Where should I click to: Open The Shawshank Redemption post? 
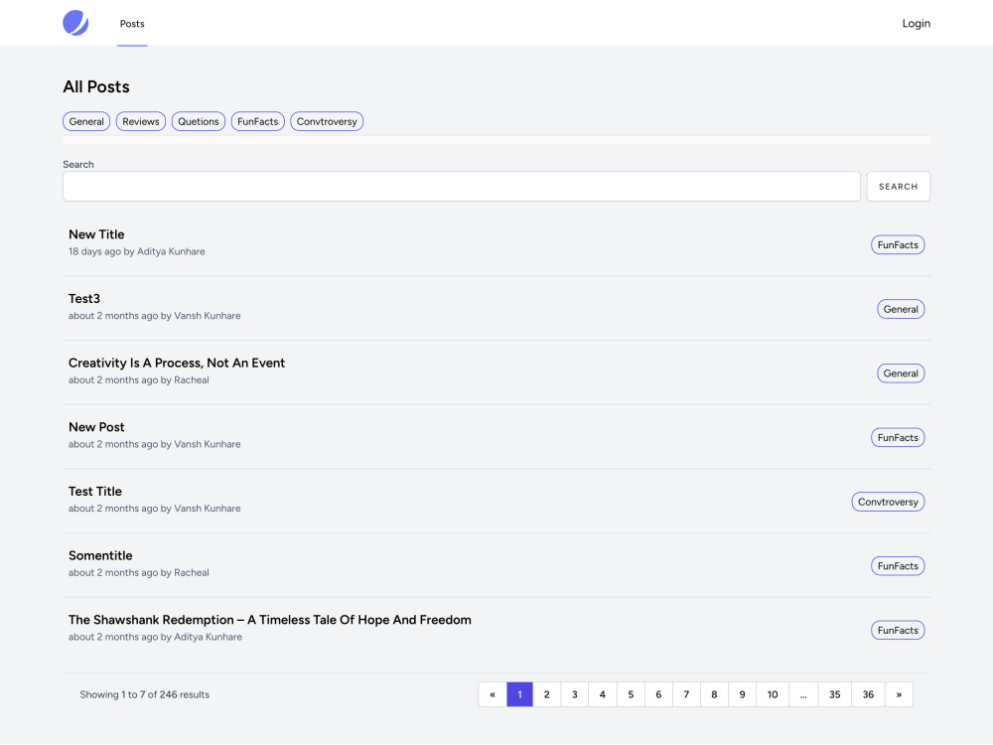click(270, 620)
